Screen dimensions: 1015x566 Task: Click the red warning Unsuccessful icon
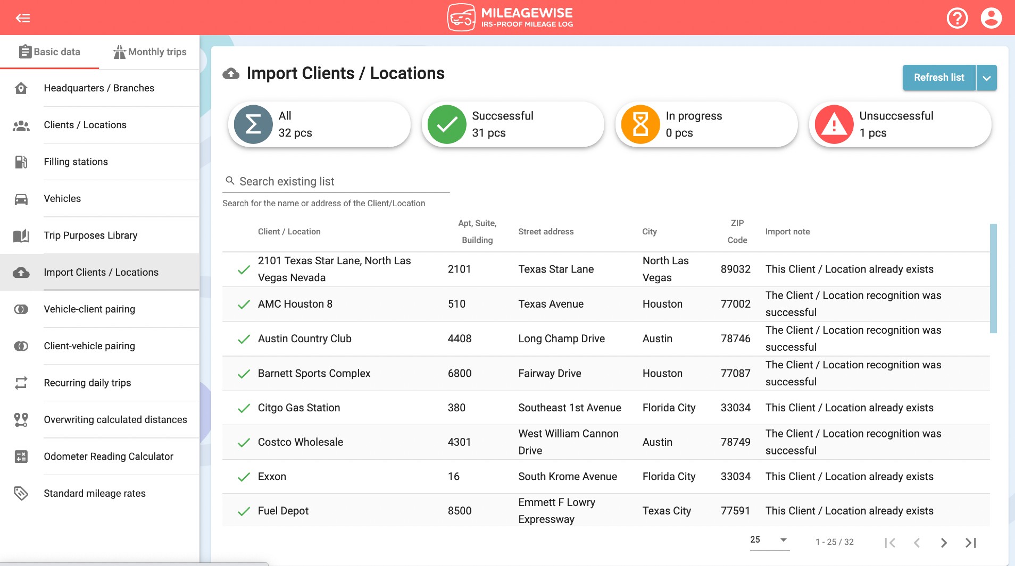[834, 124]
